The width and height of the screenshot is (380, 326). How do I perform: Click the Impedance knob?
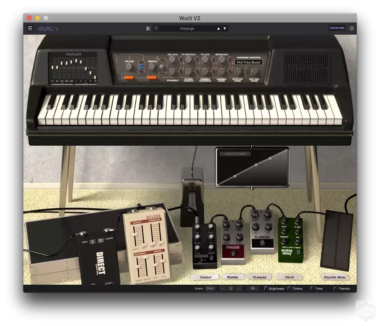pos(221,59)
